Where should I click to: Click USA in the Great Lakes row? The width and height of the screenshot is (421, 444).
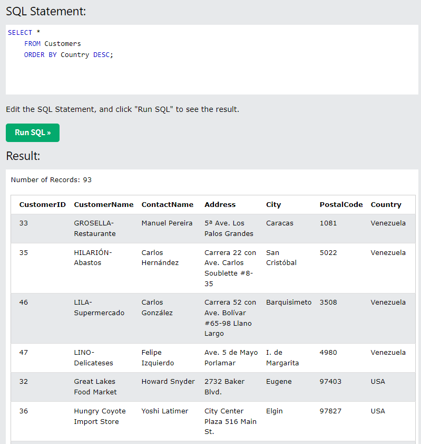click(378, 382)
